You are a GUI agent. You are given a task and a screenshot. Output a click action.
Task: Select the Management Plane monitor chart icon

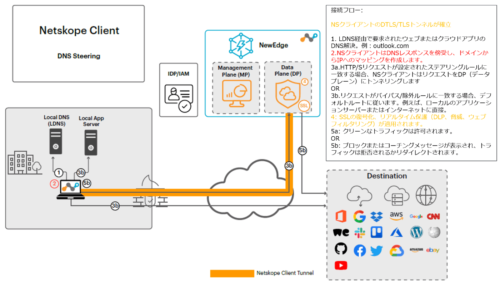pyautogui.click(x=236, y=94)
